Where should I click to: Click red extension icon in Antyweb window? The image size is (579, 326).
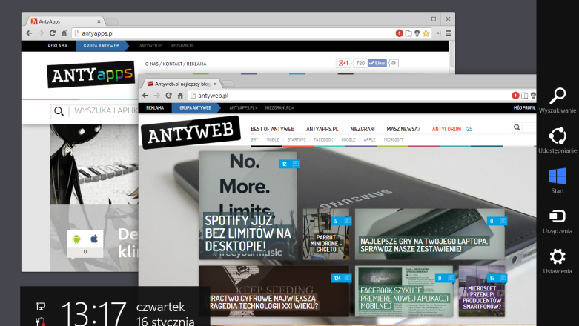[515, 96]
